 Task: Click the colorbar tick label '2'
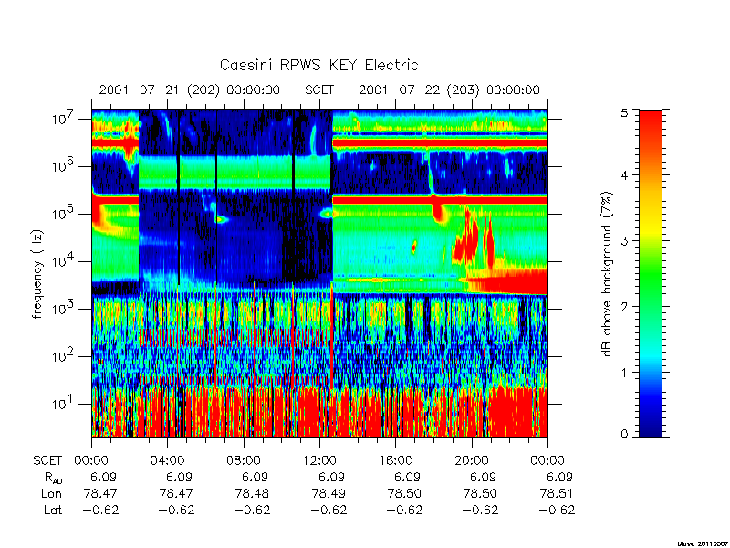tap(625, 307)
